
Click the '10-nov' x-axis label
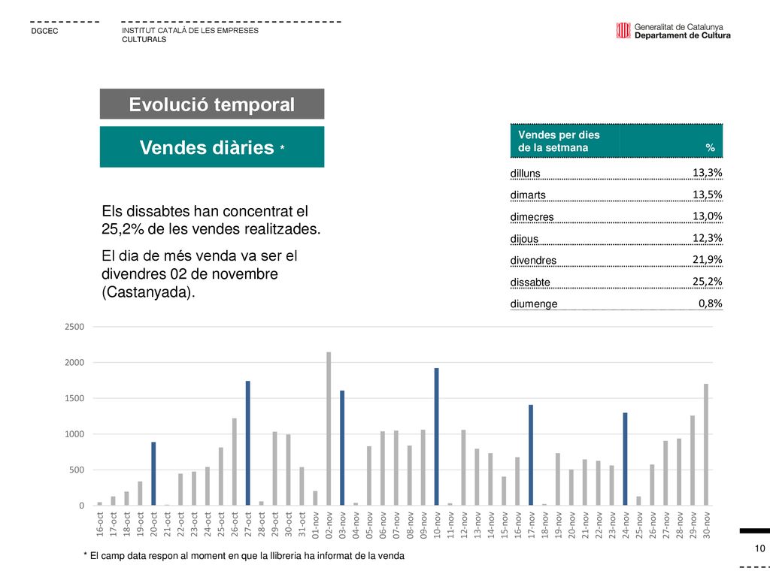437,525
